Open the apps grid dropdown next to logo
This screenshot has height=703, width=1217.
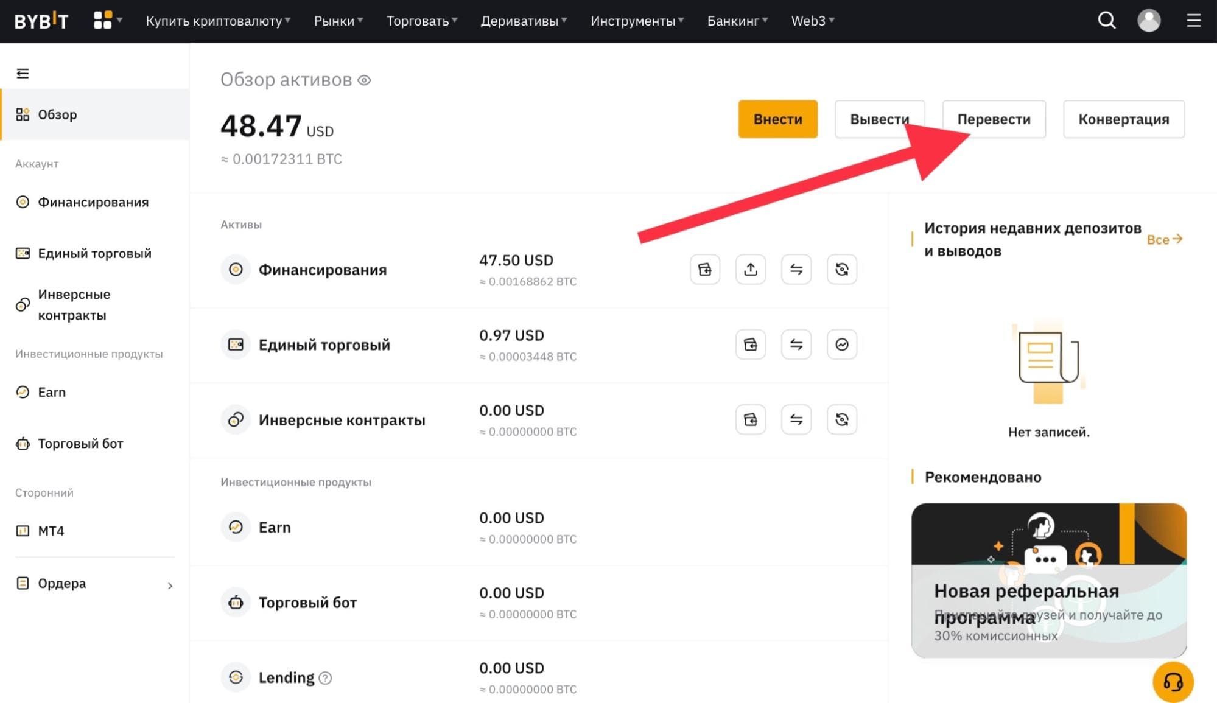[108, 20]
